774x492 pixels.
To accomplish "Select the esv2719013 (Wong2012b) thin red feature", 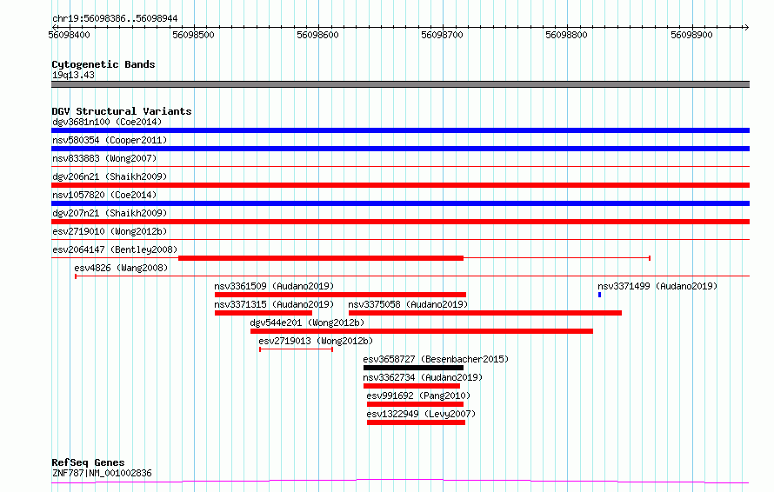I will point(297,349).
